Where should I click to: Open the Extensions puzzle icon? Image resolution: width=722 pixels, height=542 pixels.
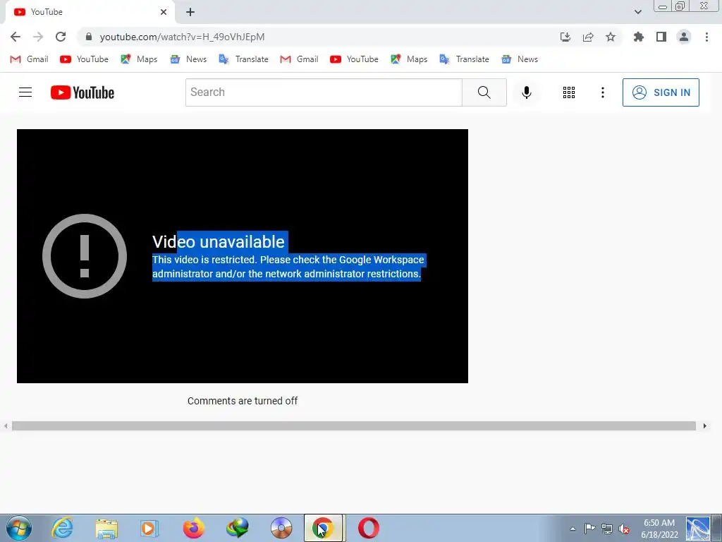coord(639,37)
